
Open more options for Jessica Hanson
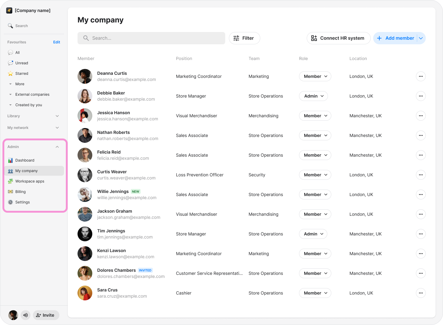(x=421, y=116)
